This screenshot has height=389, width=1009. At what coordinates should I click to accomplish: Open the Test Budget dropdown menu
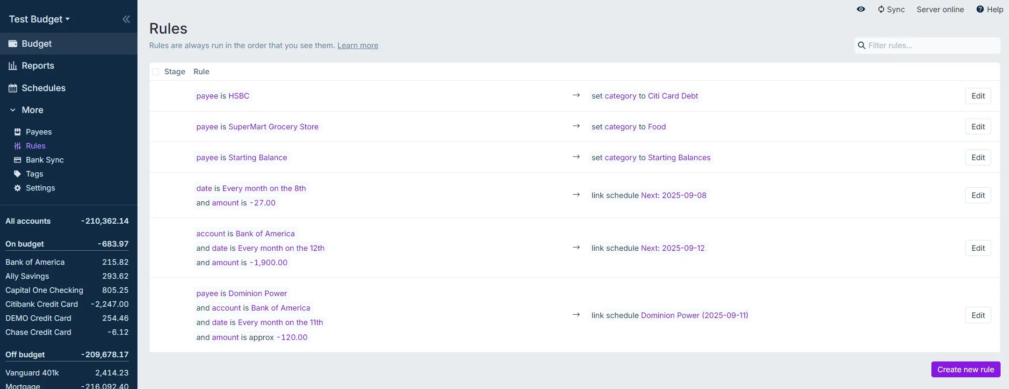click(39, 19)
